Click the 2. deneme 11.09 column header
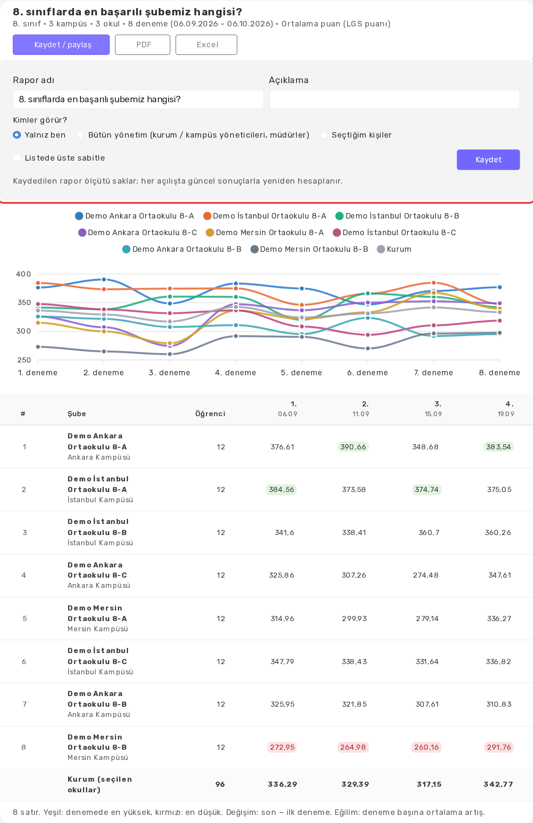533x823 pixels. [361, 409]
